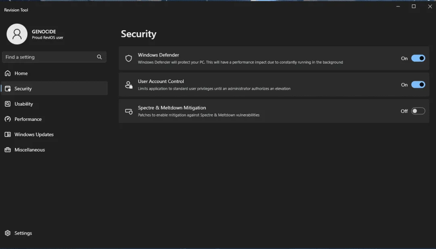This screenshot has height=249, width=436.
Task: Click the description about administrator elevation
Action: pos(214,89)
